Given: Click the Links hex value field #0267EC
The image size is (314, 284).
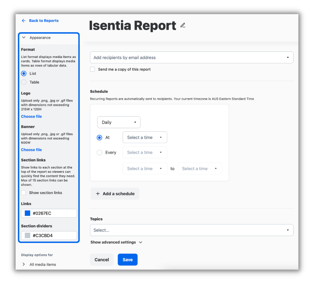Looking at the screenshot, I should 49,213.
